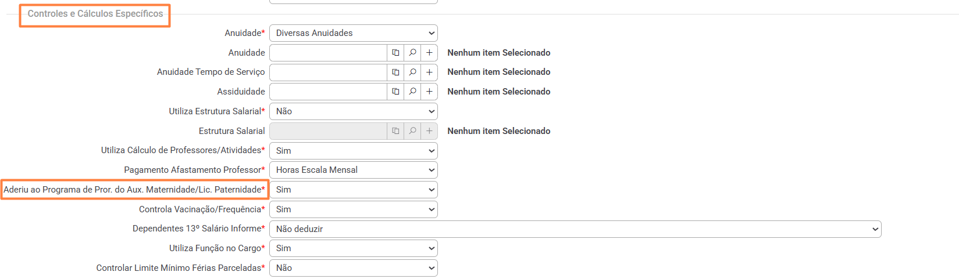Expand the Aderiu ao Programa Maternidade dropdown
The height and width of the screenshot is (279, 959).
353,190
